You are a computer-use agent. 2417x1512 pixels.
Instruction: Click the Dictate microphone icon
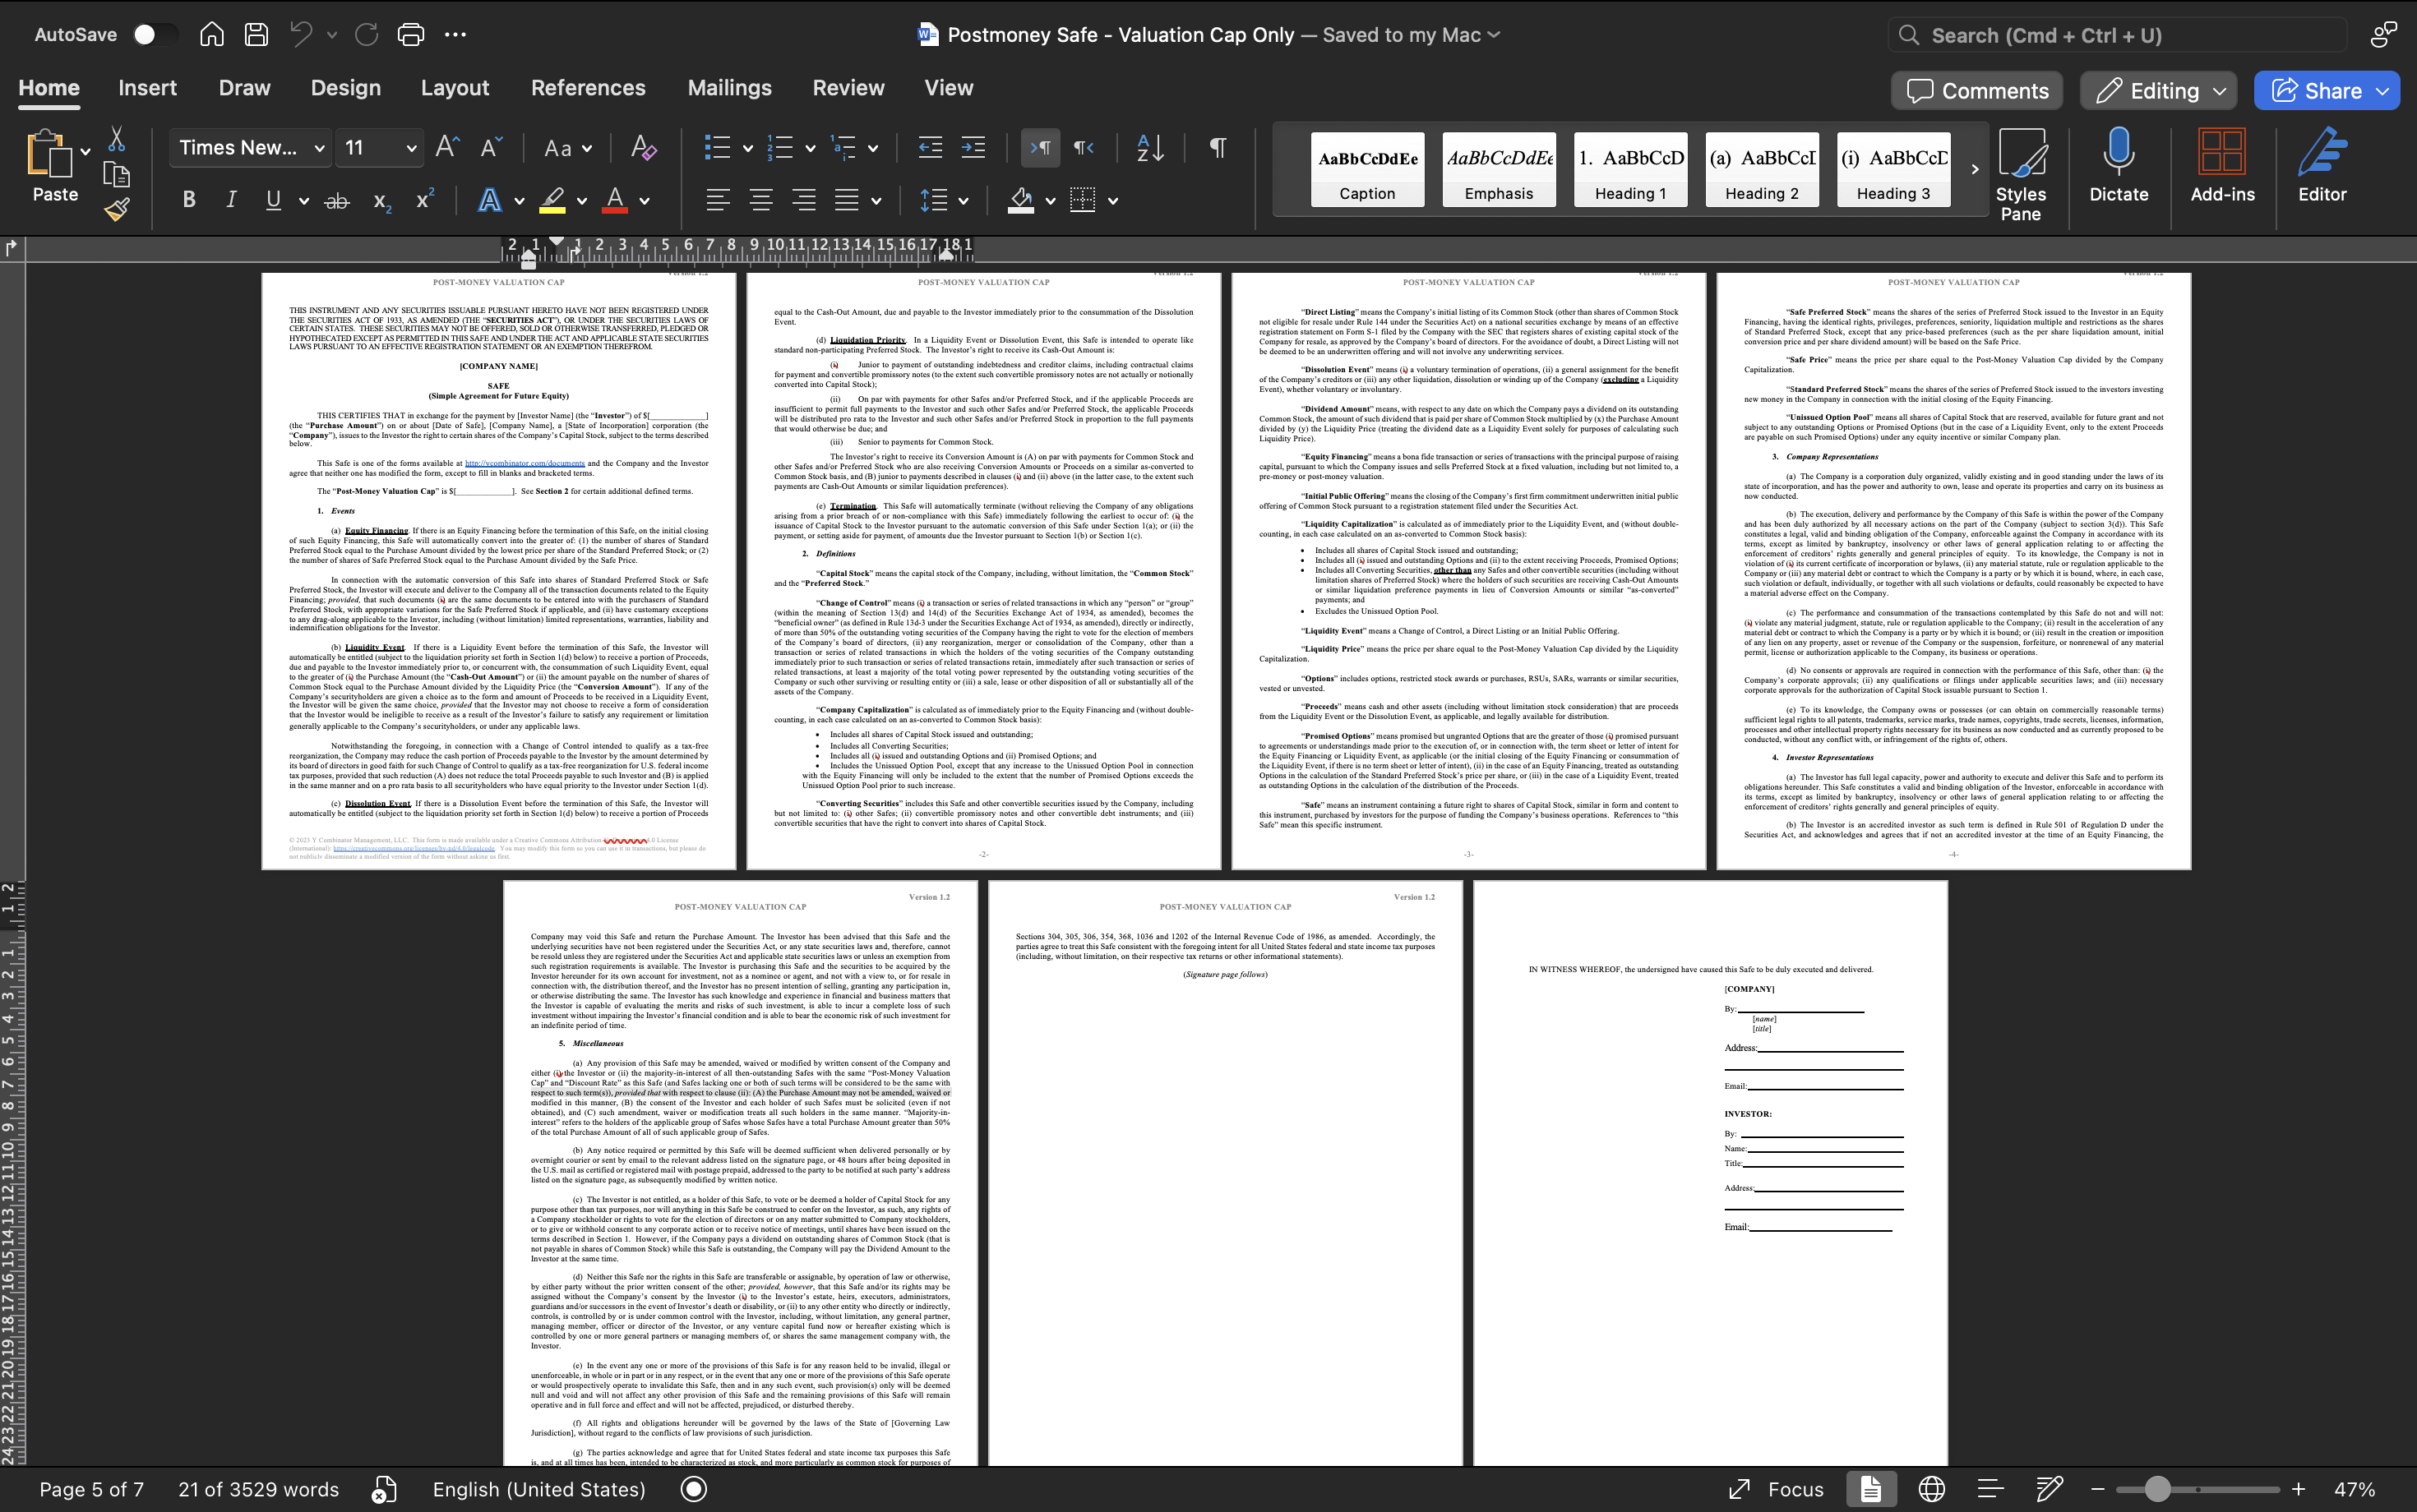[x=2118, y=166]
